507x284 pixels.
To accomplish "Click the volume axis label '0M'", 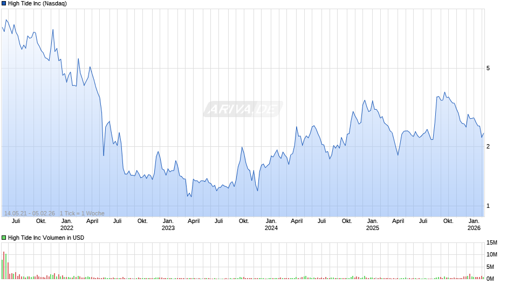I will click(x=490, y=279).
